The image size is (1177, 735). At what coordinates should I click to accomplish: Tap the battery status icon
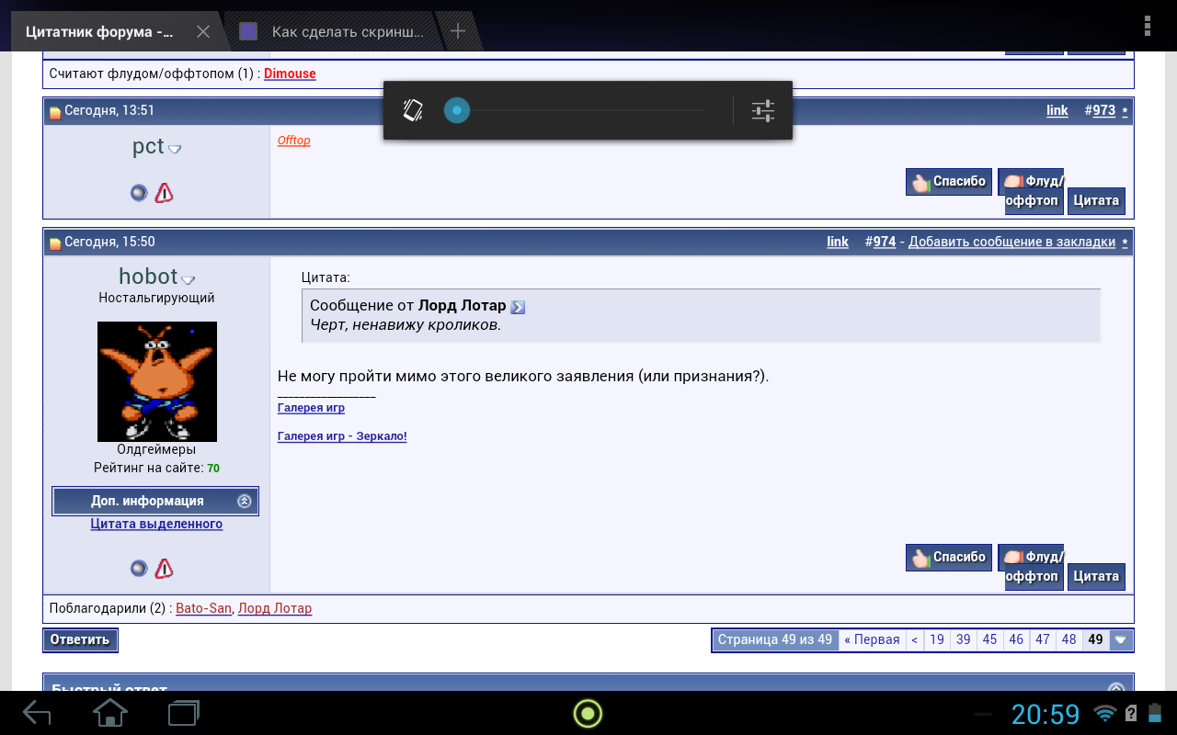[x=1154, y=713]
